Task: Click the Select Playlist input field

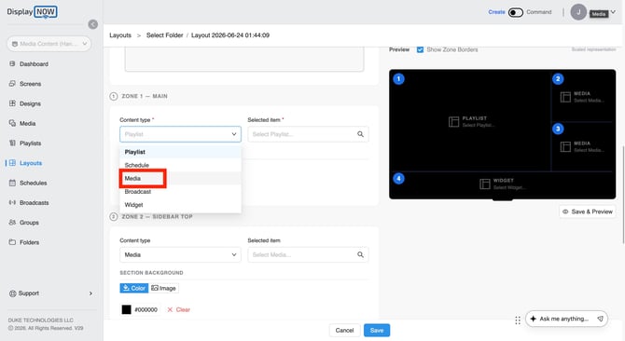Action: pos(308,134)
